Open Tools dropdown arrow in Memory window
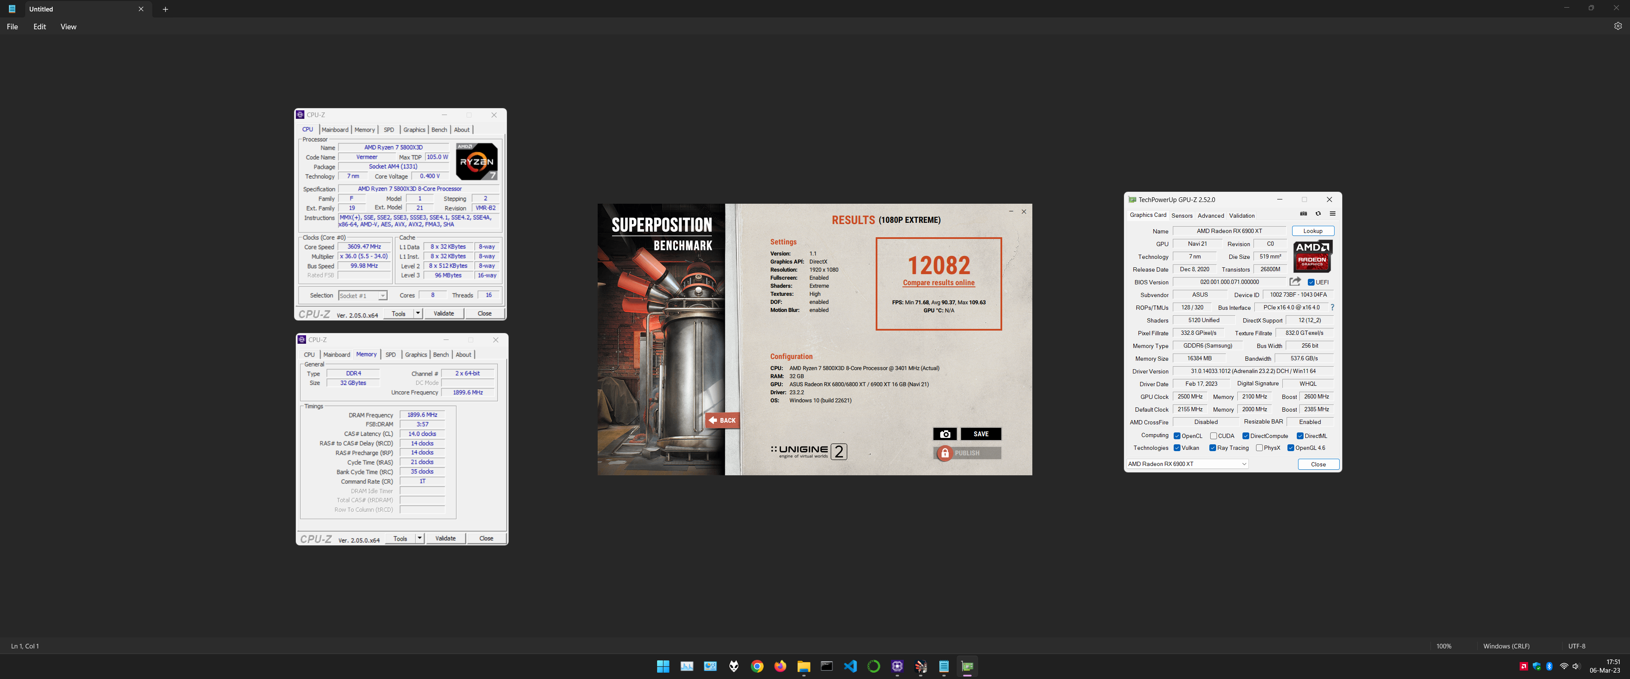 [419, 539]
